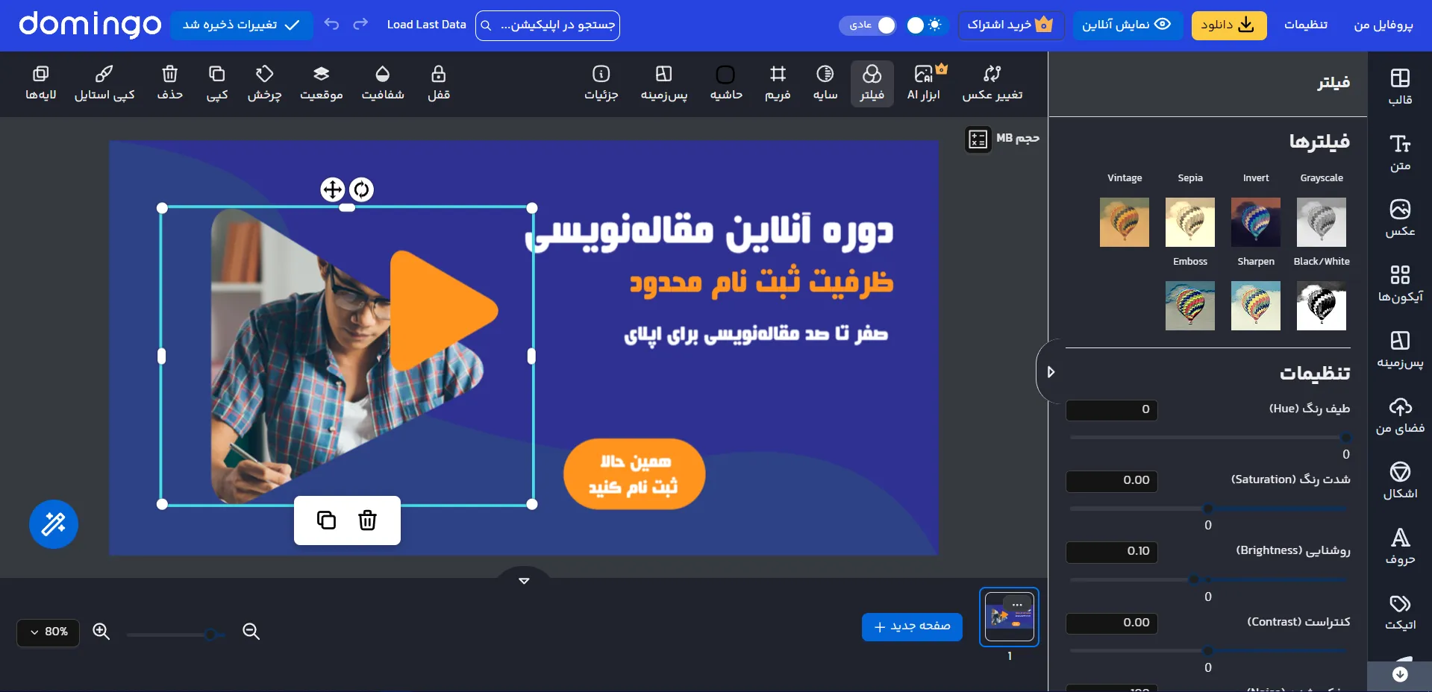Open the Shapes (اشکال) sidebar panel
This screenshot has width=1432, height=692.
pos(1400,480)
